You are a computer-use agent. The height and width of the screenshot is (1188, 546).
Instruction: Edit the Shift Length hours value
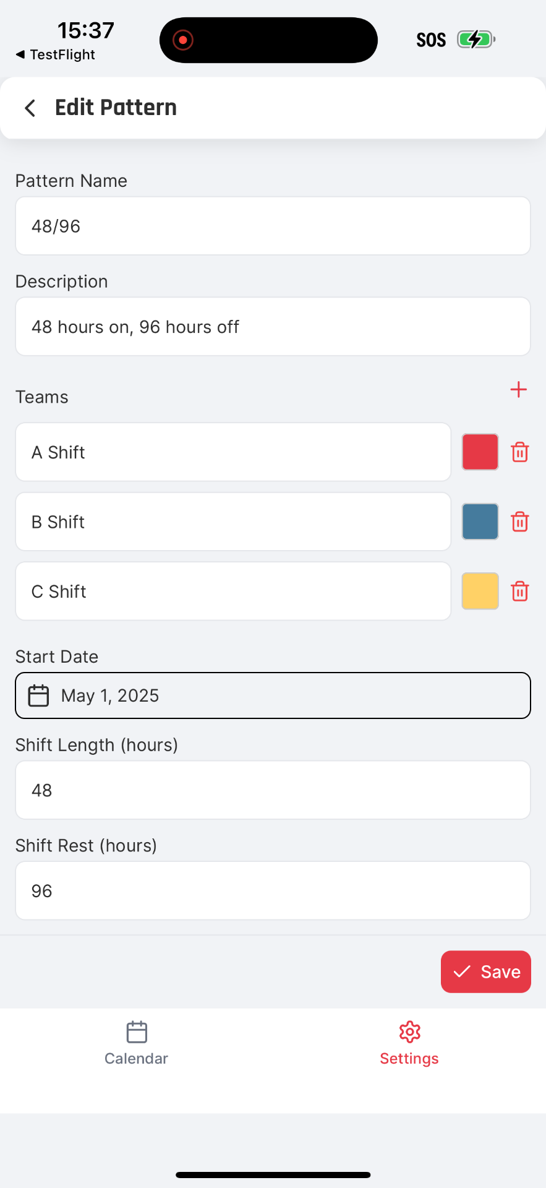point(273,790)
